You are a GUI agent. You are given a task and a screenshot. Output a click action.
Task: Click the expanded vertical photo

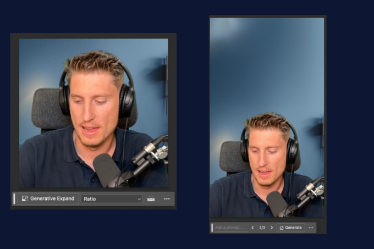click(x=267, y=118)
